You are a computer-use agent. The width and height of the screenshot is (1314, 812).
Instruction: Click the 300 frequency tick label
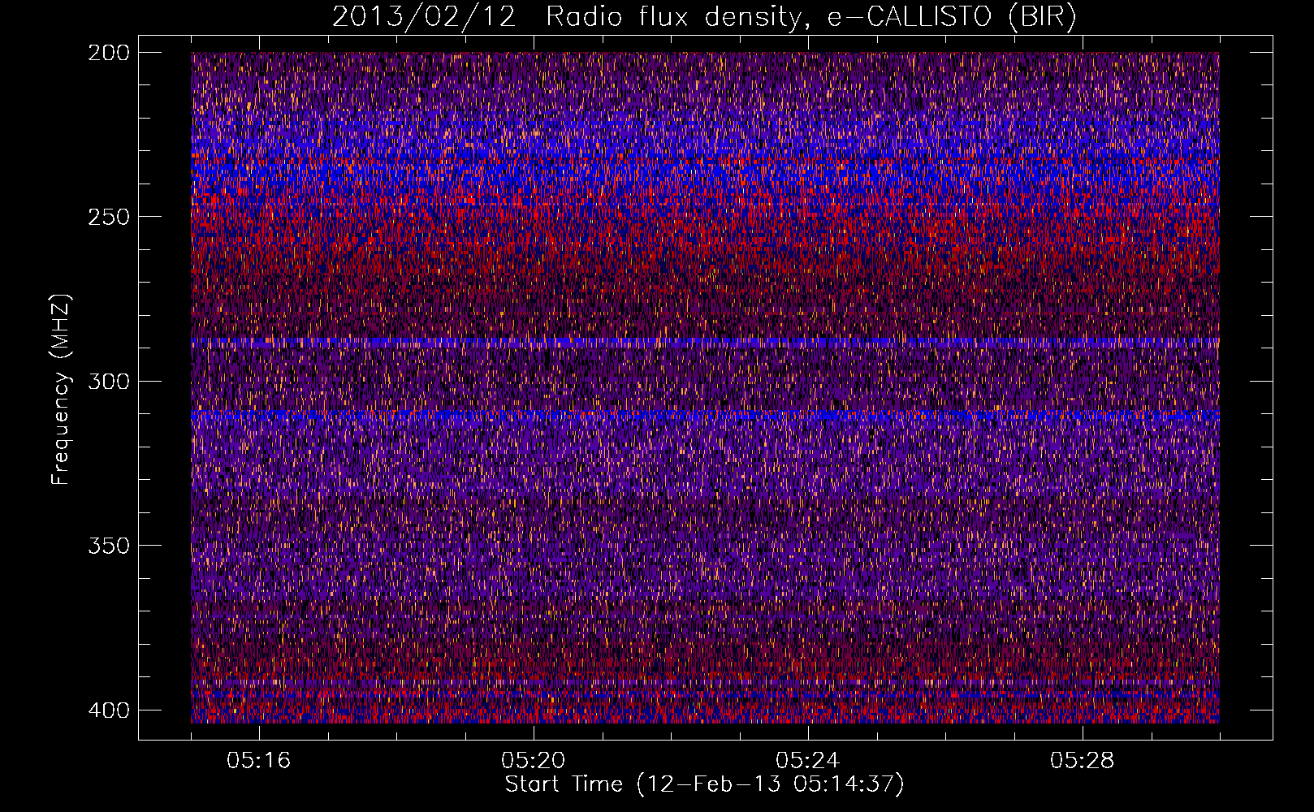108,381
